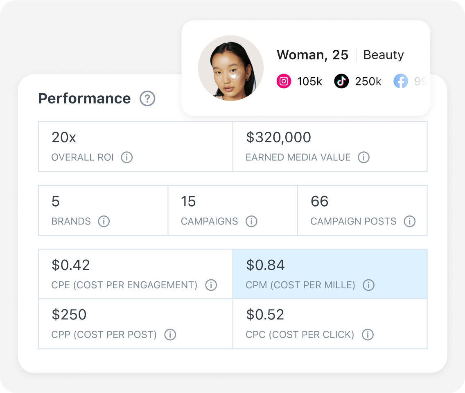Open the influencer profile photo
465x393 pixels.
[230, 68]
